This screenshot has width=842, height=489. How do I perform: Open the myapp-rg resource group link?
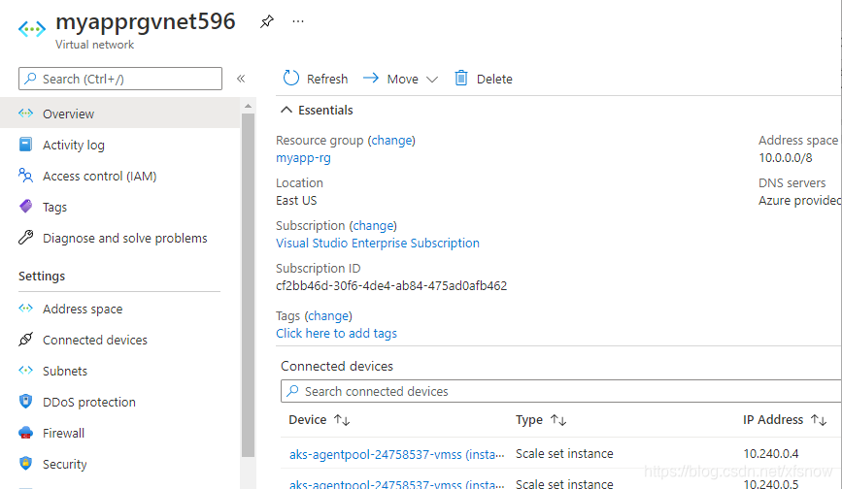pyautogui.click(x=303, y=158)
